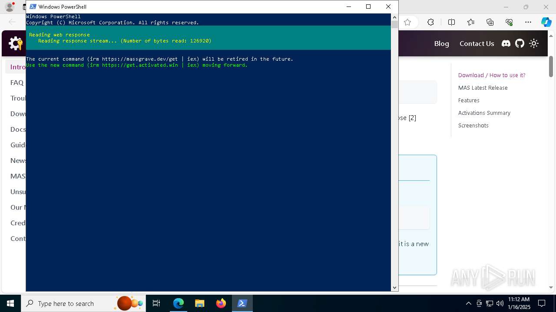This screenshot has height=312, width=556.
Task: Click the PowerShell window title icon
Action: click(x=33, y=6)
